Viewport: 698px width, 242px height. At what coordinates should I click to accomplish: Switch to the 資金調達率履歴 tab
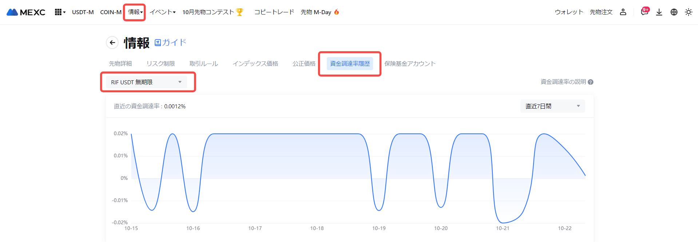350,64
